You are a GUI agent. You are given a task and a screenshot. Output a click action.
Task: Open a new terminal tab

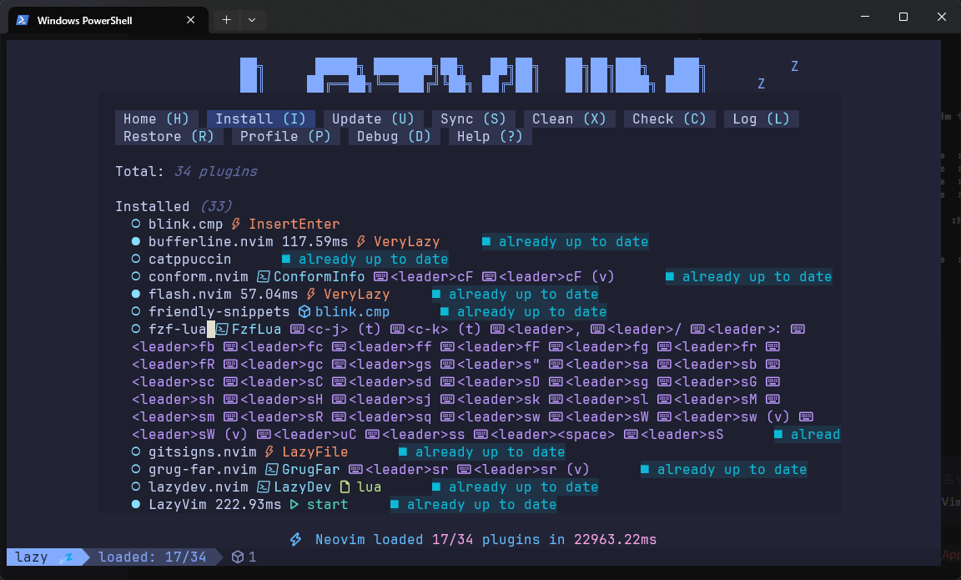[x=226, y=20]
